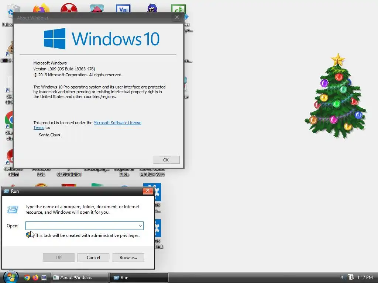Image resolution: width=378 pixels, height=283 pixels.
Task: Switch to About Windows taskbar button
Action: pyautogui.click(x=79, y=277)
